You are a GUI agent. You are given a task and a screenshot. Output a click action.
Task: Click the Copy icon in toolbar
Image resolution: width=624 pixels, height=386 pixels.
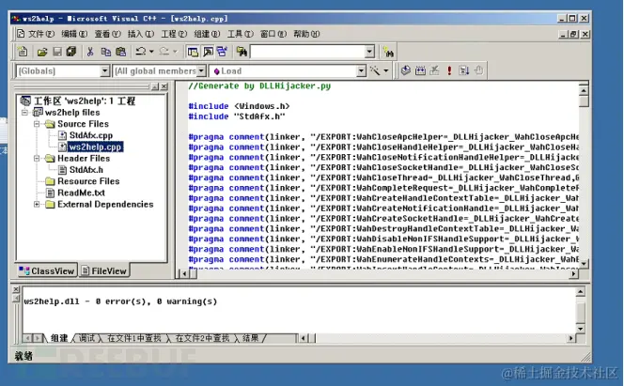[x=105, y=52]
